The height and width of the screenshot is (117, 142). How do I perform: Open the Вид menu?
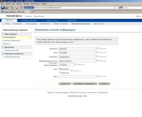pyautogui.click(x=14, y=4)
